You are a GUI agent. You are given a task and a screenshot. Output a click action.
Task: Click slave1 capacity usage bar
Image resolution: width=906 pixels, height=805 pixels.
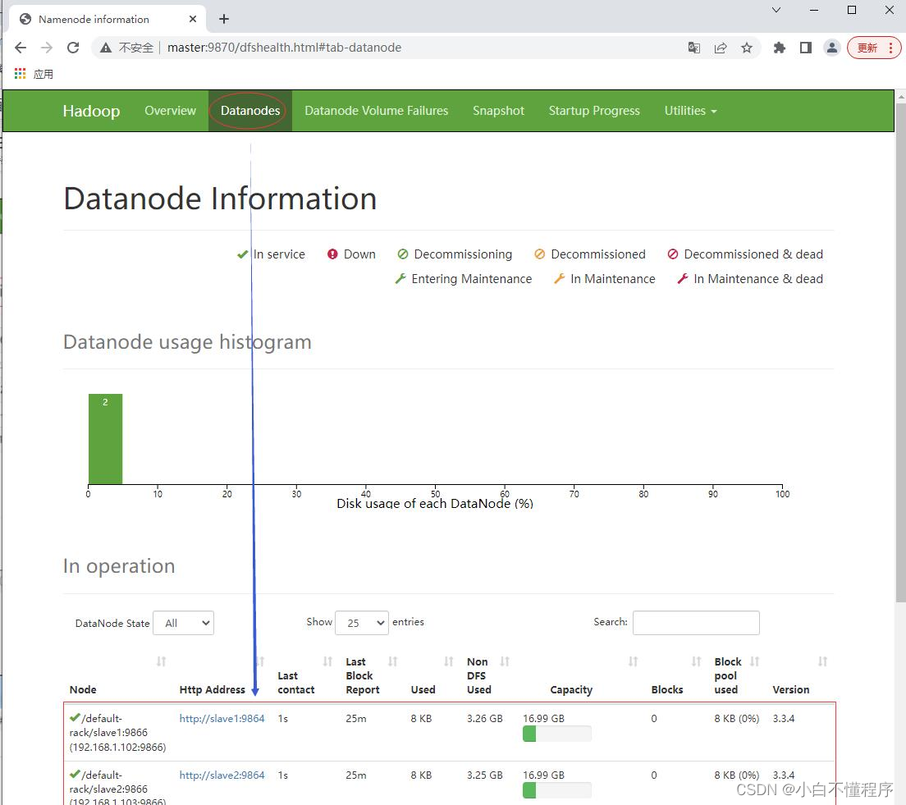click(x=557, y=734)
